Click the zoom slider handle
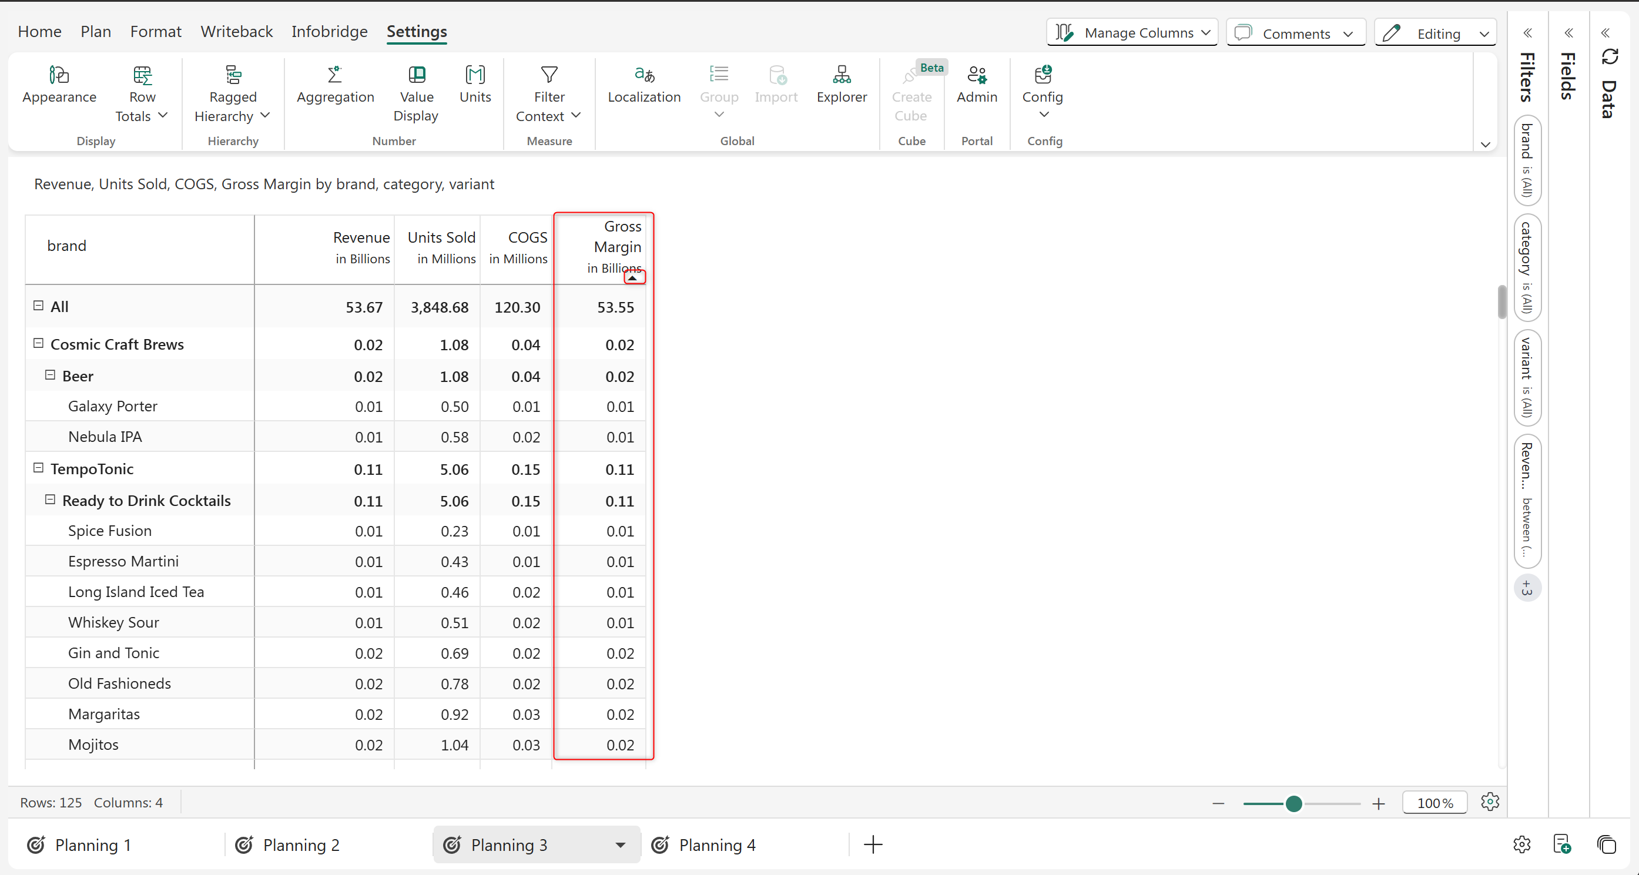Image resolution: width=1639 pixels, height=875 pixels. pyautogui.click(x=1293, y=804)
